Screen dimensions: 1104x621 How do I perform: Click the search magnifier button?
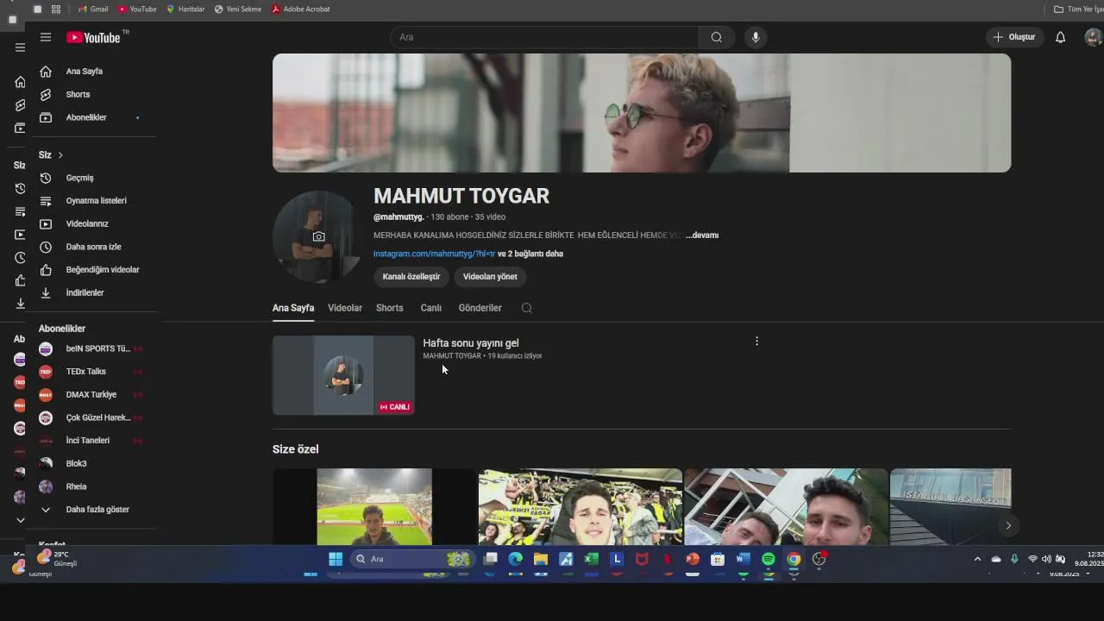(717, 37)
